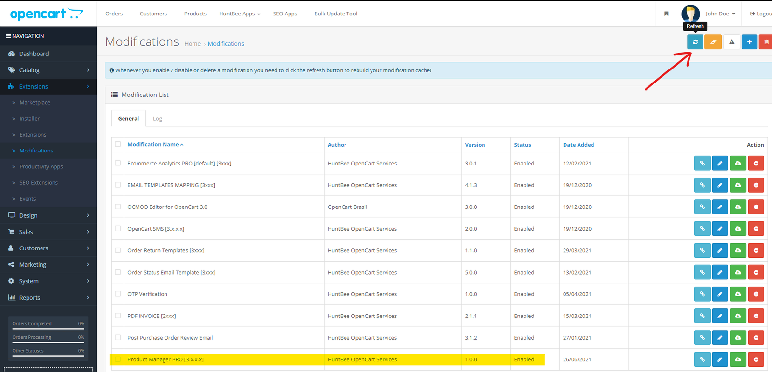Open link button for Ecommerce Analytics PRO row
772x372 pixels.
click(x=702, y=163)
